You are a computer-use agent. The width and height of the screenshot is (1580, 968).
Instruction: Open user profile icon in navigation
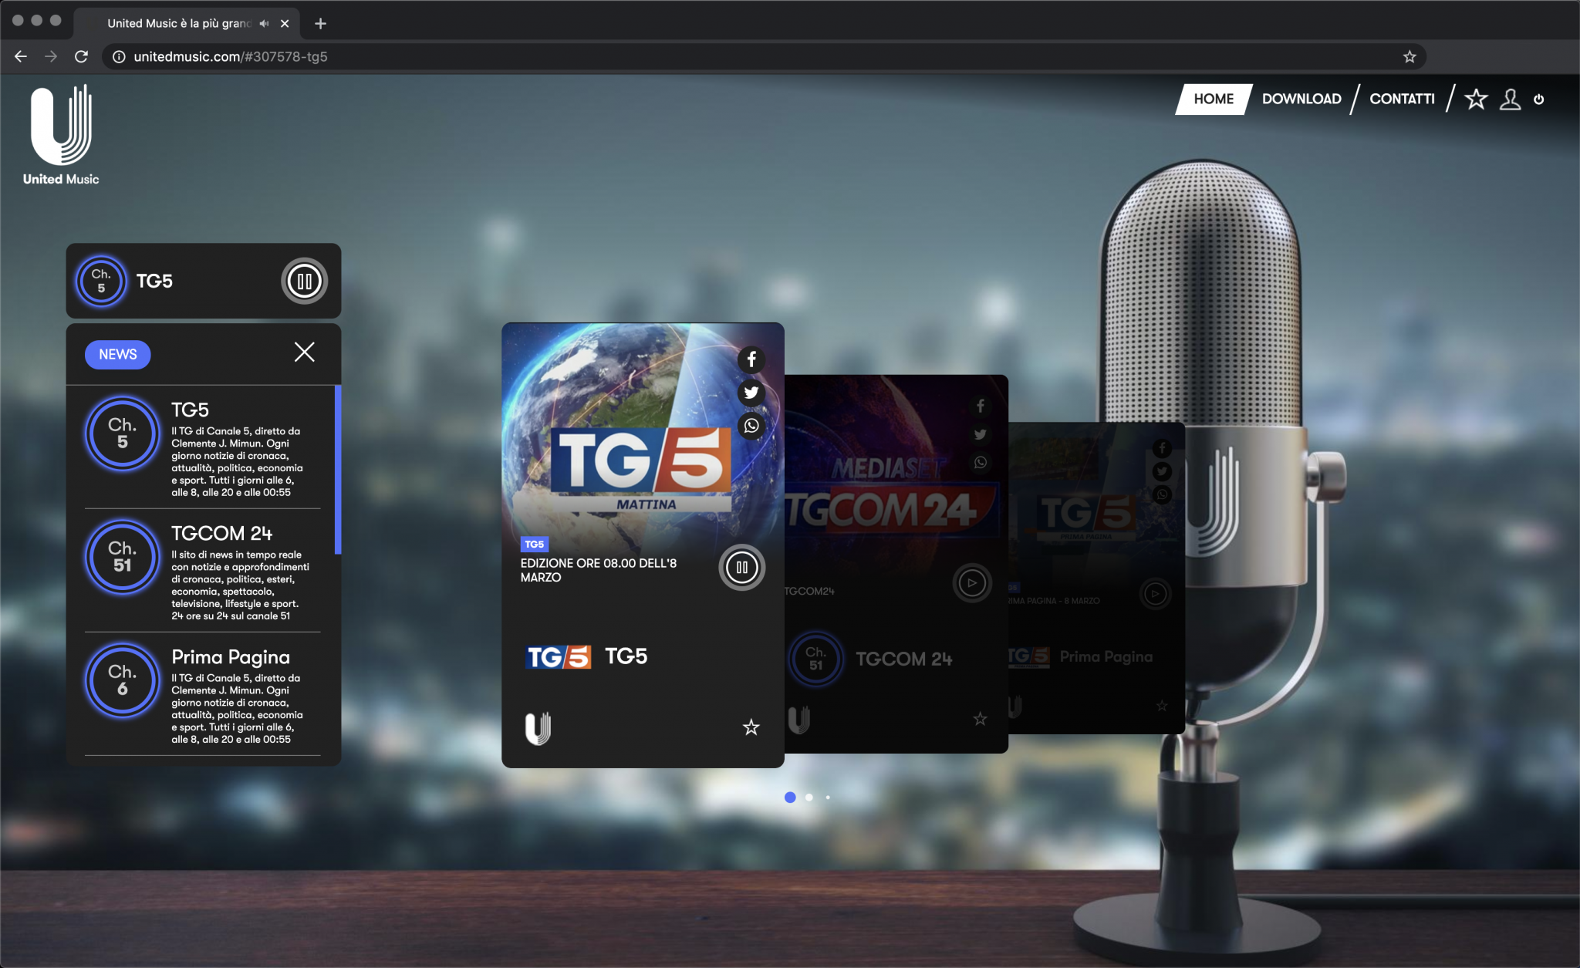[x=1510, y=99]
